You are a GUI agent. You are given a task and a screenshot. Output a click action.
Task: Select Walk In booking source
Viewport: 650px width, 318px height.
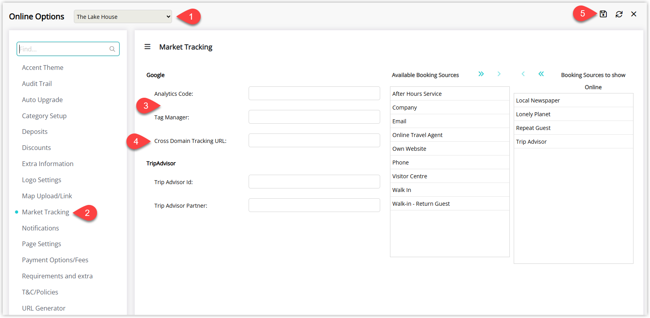pyautogui.click(x=450, y=190)
